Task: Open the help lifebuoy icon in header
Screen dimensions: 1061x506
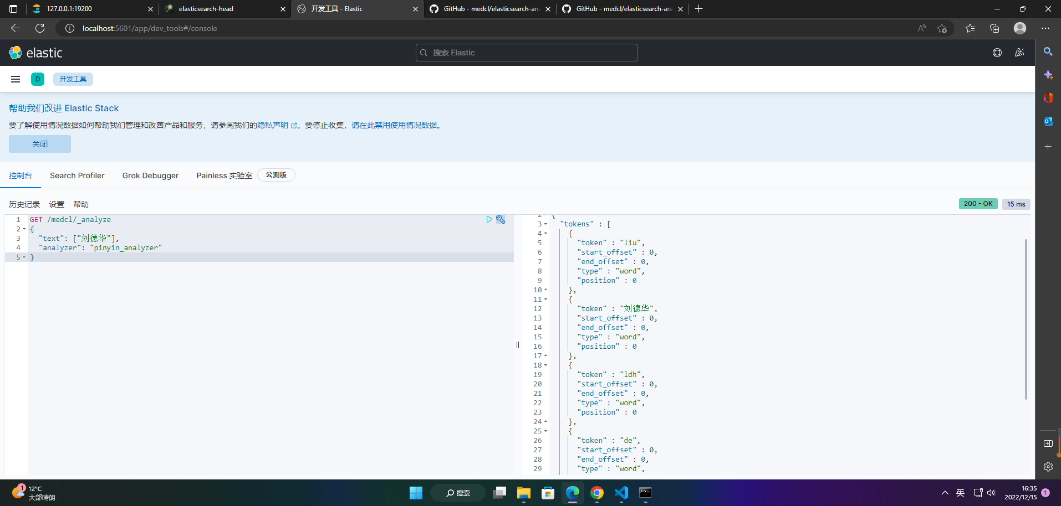Action: pos(997,53)
